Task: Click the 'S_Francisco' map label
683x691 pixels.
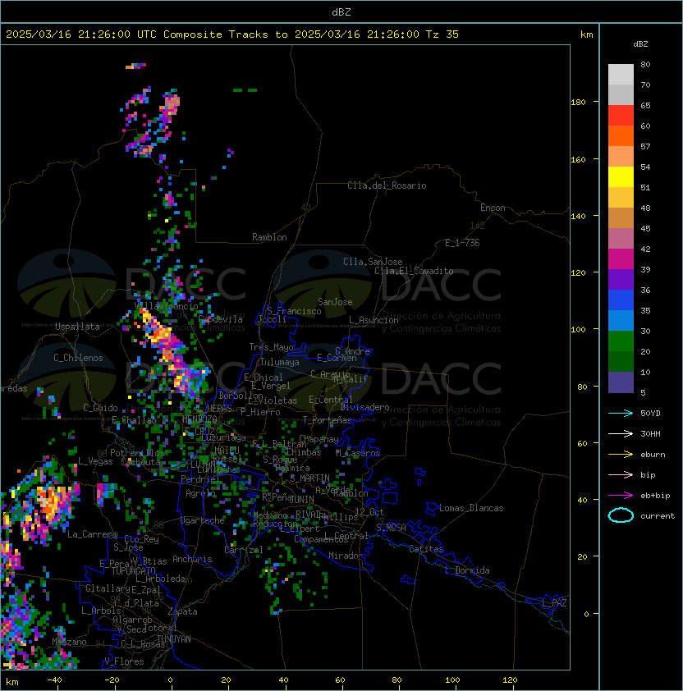Action: [x=294, y=311]
